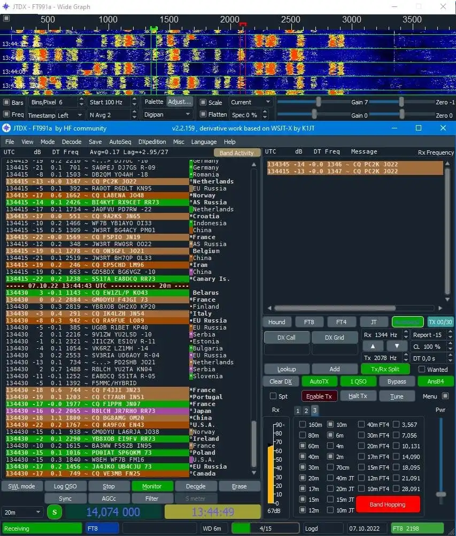The height and width of the screenshot is (536, 456).
Task: Click the Rx Frequency pane scroll-left arrow
Action: (x=269, y=308)
